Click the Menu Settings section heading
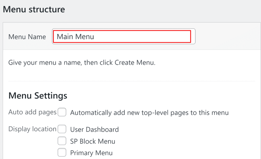 (38, 96)
